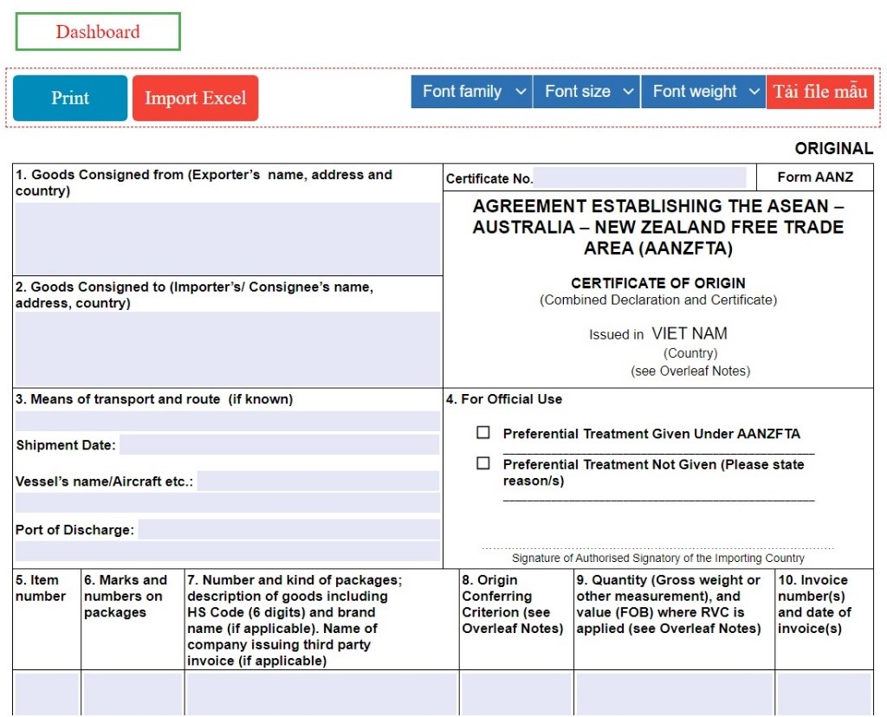Click the red Import Excel button
This screenshot has height=717, width=887.
coord(195,98)
